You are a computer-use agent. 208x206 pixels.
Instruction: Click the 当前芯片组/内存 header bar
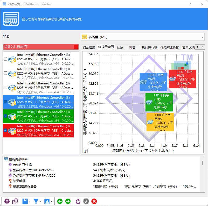coord(41,47)
